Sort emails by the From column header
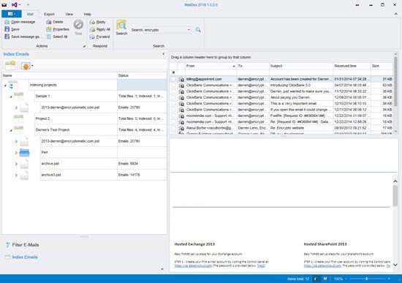 coord(211,66)
